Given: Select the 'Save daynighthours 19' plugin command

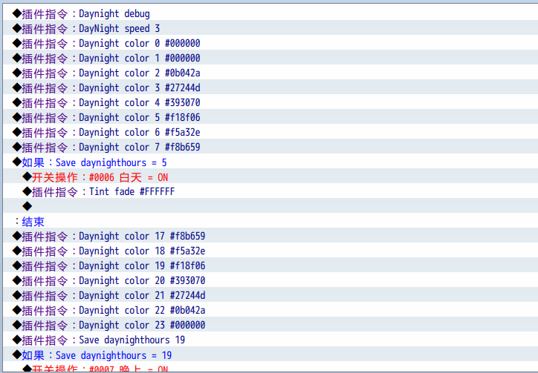Looking at the screenshot, I should [270, 340].
